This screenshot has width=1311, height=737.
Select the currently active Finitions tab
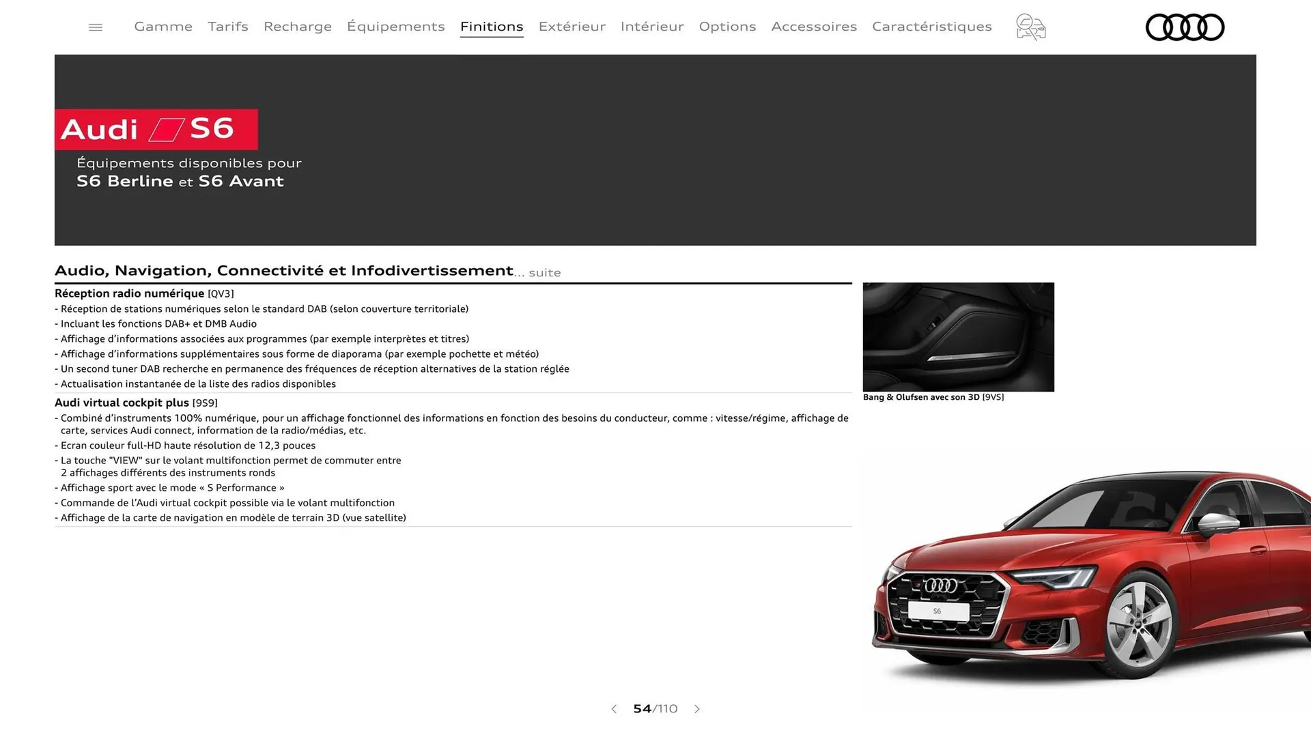(492, 27)
